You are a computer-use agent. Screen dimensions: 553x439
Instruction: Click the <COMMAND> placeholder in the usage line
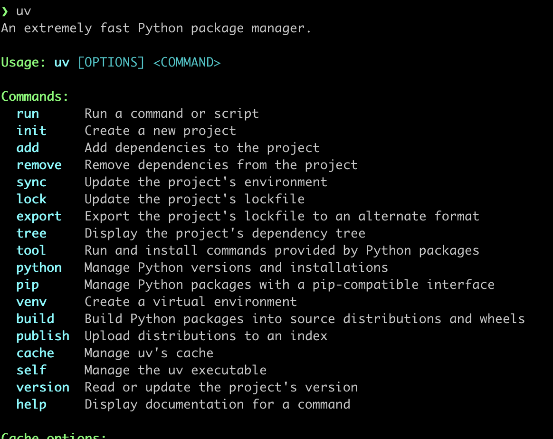pyautogui.click(x=187, y=63)
